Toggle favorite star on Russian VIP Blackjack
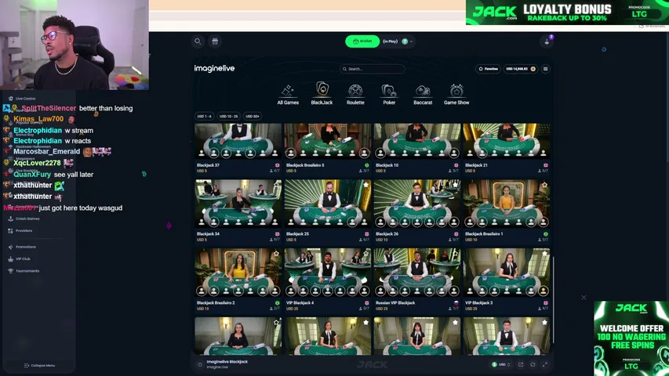The height and width of the screenshot is (376, 669). pos(455,253)
